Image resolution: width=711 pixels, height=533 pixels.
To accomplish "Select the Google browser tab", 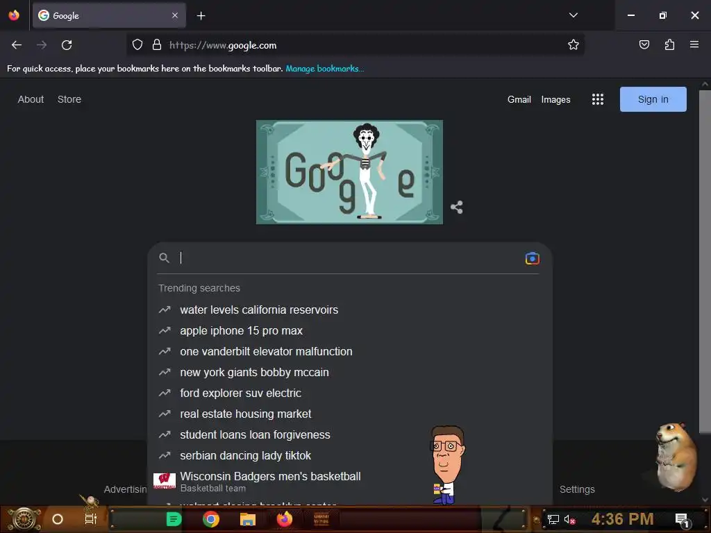I will pyautogui.click(x=109, y=15).
